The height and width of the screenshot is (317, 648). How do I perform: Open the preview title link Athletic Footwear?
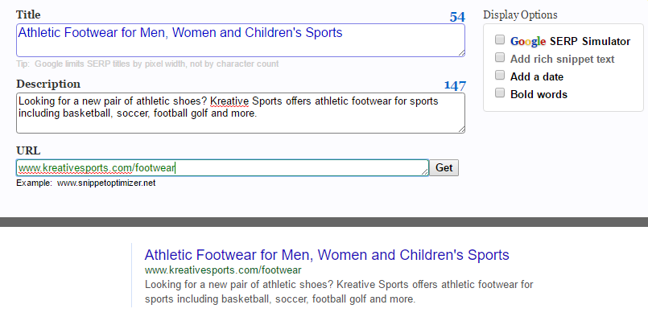point(327,254)
